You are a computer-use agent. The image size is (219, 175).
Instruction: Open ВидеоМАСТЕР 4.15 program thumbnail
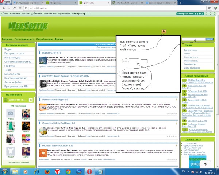[43, 60]
